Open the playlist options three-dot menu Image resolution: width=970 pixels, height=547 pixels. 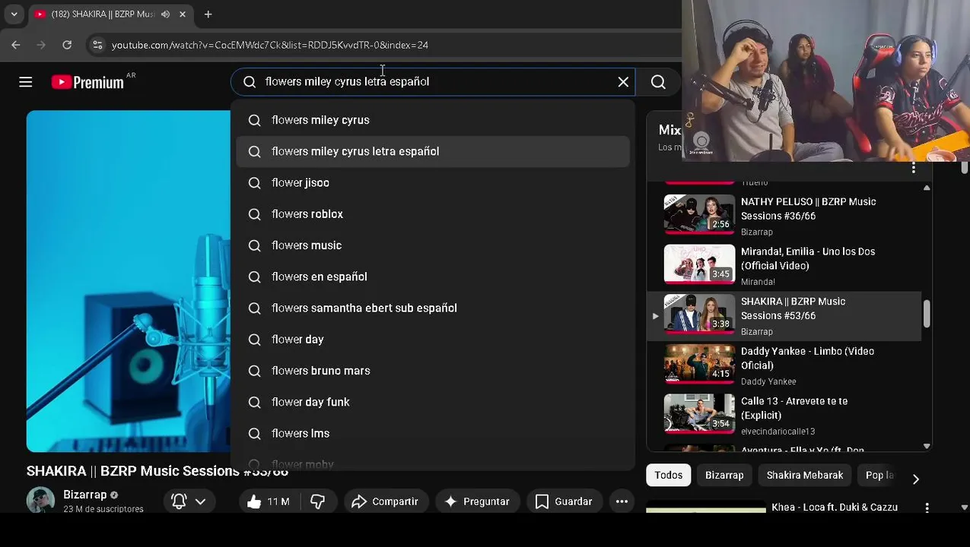914,167
